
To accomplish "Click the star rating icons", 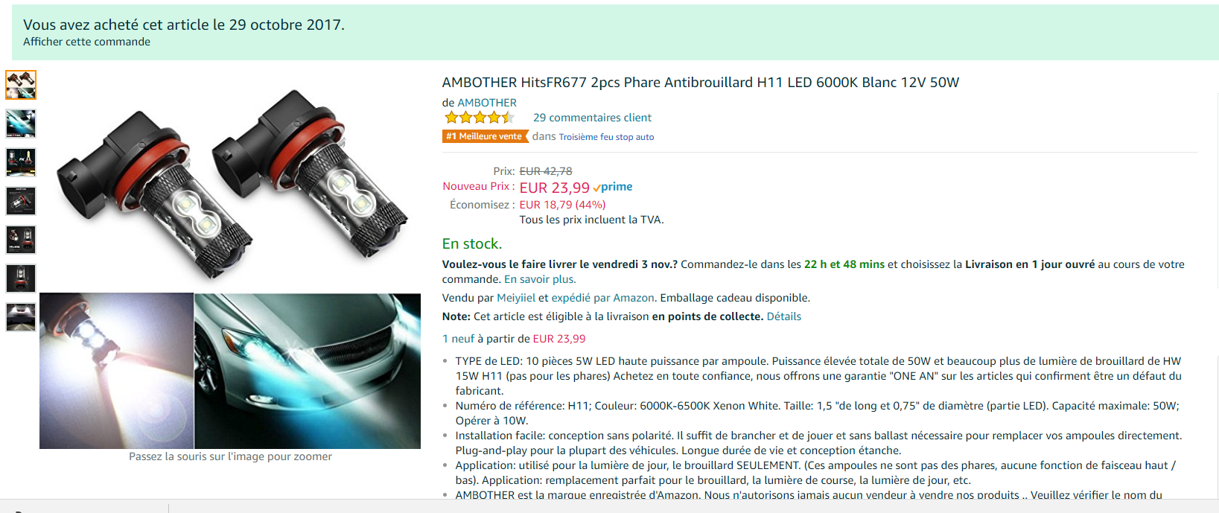I will 480,118.
